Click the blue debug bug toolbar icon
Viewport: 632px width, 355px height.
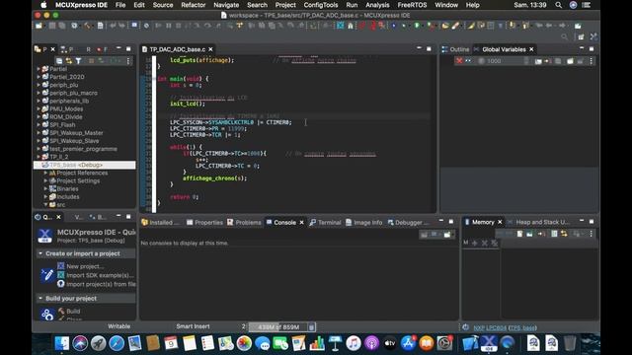pyautogui.click(x=394, y=26)
